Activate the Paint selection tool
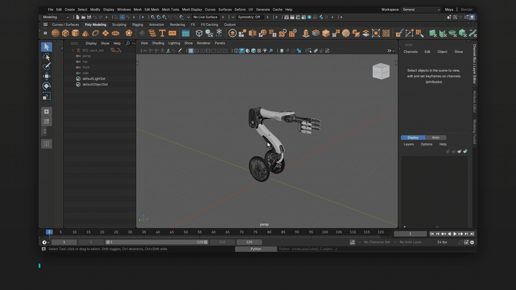 [x=46, y=67]
